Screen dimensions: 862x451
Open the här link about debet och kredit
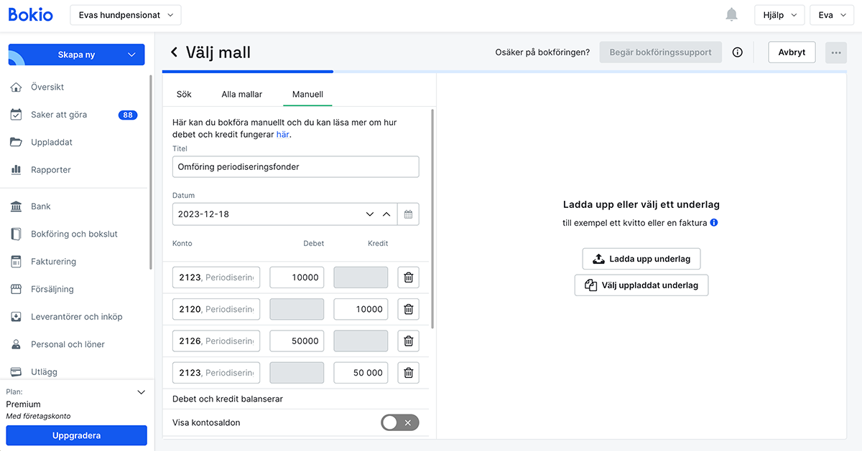[x=283, y=133]
